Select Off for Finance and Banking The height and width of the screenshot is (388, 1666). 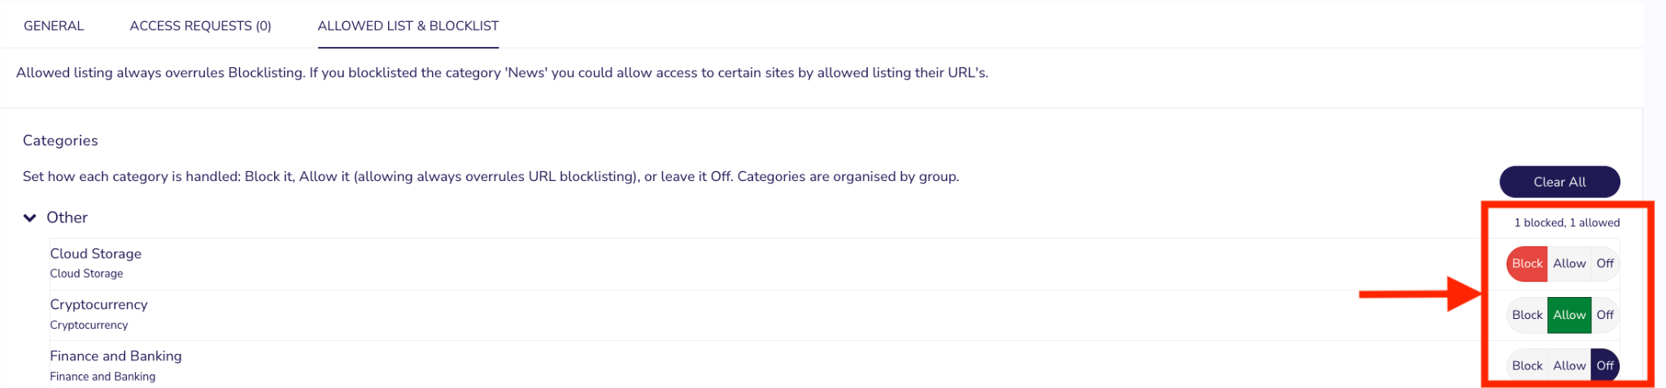click(1605, 366)
